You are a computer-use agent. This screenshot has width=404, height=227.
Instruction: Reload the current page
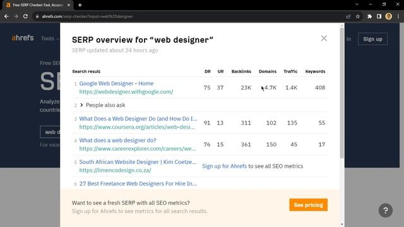tap(25, 16)
